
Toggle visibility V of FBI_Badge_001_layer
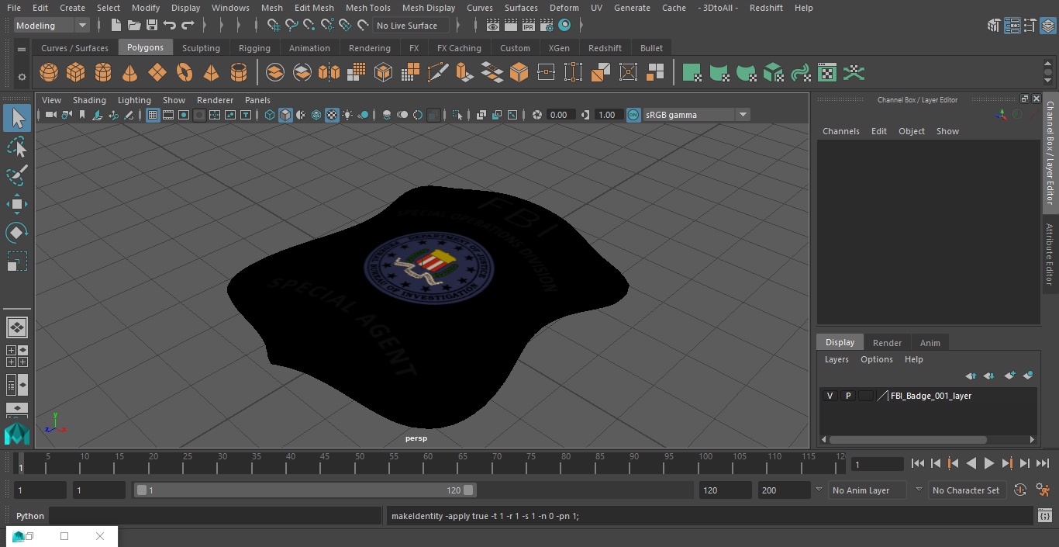(830, 396)
